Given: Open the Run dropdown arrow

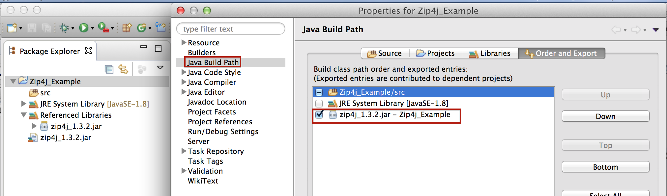Looking at the screenshot, I should click(93, 28).
